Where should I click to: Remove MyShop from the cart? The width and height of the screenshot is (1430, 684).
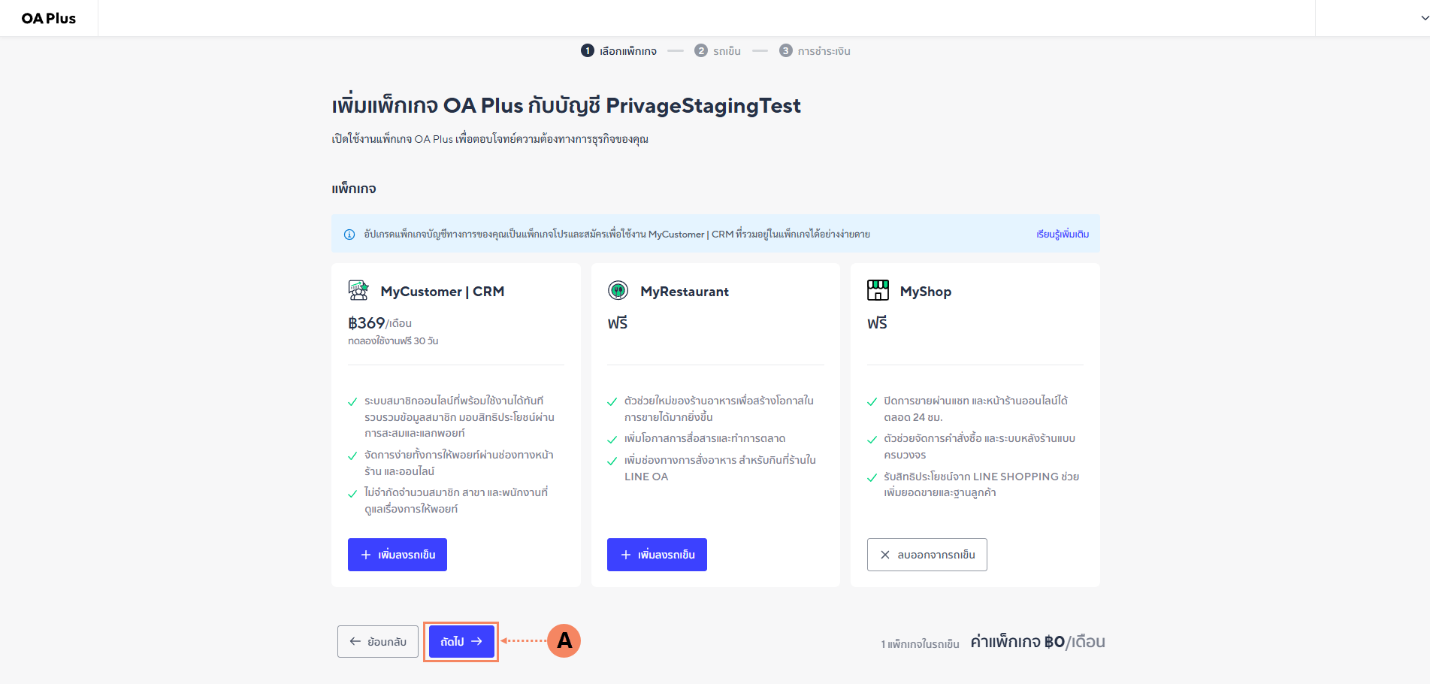coord(927,555)
